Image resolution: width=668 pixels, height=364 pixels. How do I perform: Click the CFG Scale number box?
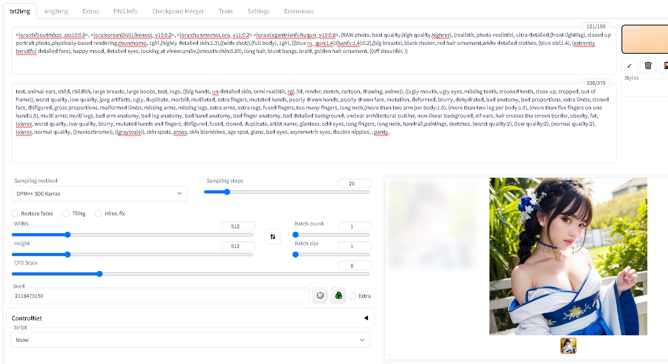click(x=355, y=265)
